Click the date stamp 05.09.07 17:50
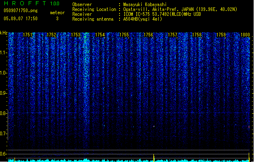 [21, 19]
